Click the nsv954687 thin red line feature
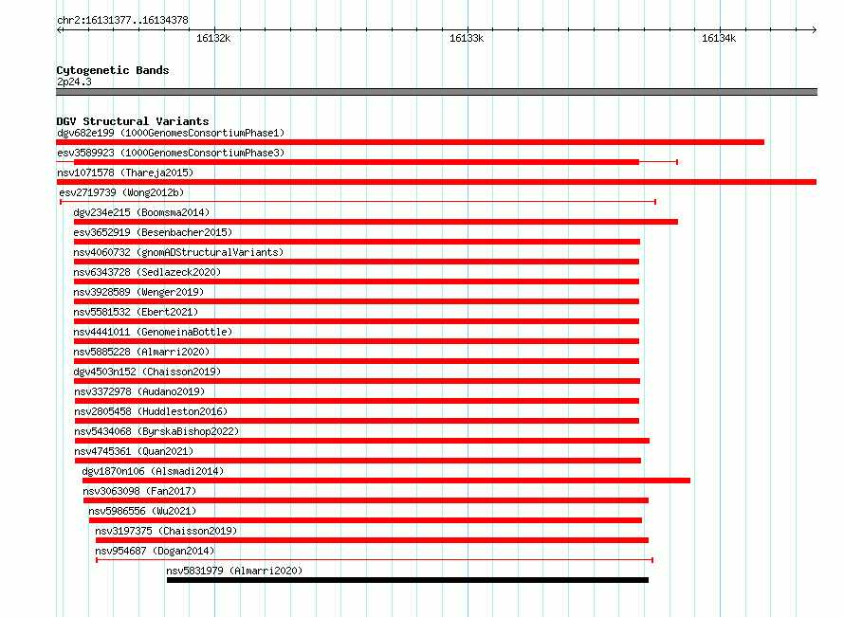844x617 pixels. 375,560
